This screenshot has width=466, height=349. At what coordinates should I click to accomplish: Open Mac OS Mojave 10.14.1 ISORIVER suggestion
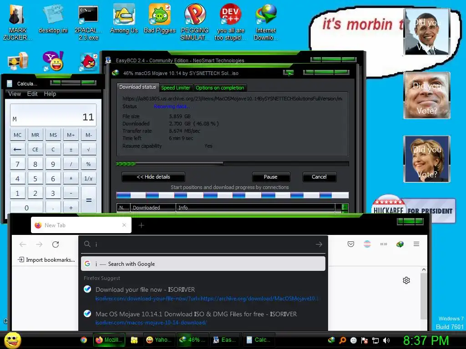click(203, 318)
